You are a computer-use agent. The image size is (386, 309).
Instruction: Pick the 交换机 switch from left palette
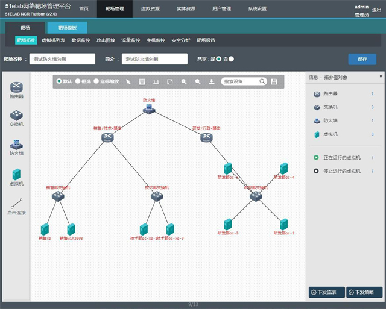point(16,116)
